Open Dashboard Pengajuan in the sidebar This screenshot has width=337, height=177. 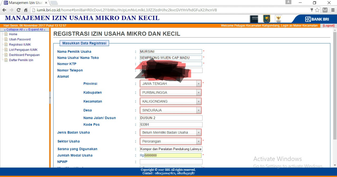24,55
